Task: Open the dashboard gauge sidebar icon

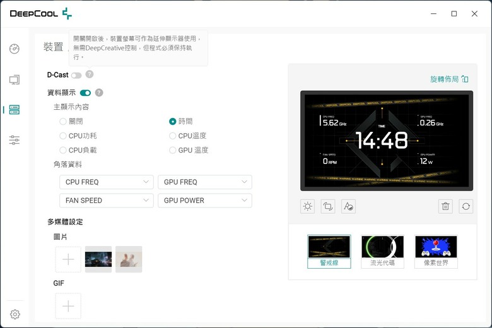Action: (15, 49)
